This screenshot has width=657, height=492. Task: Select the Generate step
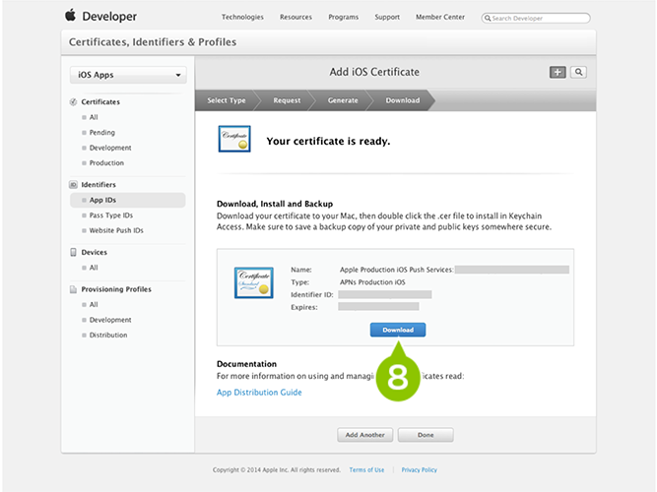click(343, 100)
